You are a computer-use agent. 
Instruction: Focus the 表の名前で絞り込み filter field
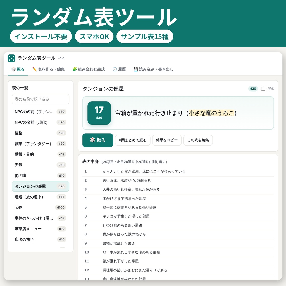[x=40, y=99]
